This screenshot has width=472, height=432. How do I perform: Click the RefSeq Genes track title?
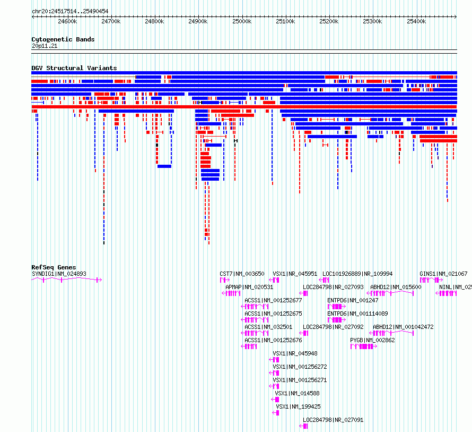pos(54,267)
